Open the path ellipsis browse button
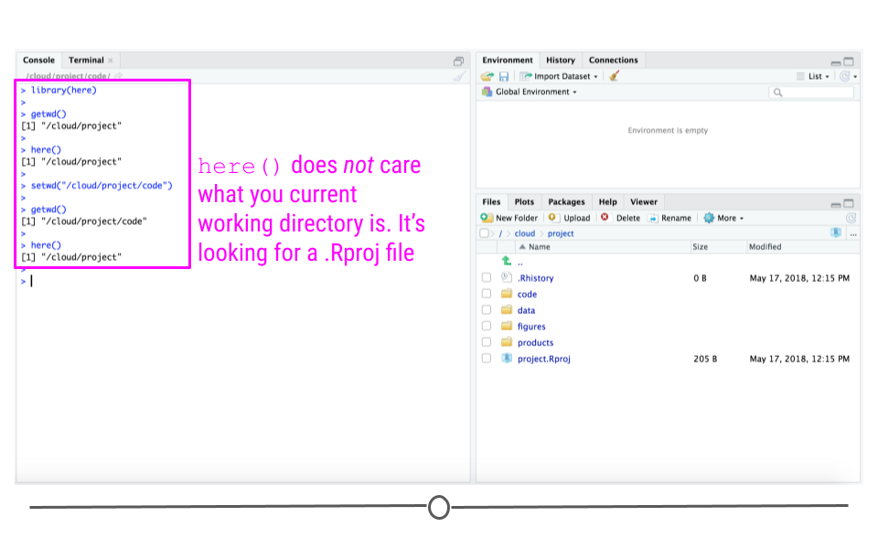The width and height of the screenshot is (878, 549). click(853, 234)
